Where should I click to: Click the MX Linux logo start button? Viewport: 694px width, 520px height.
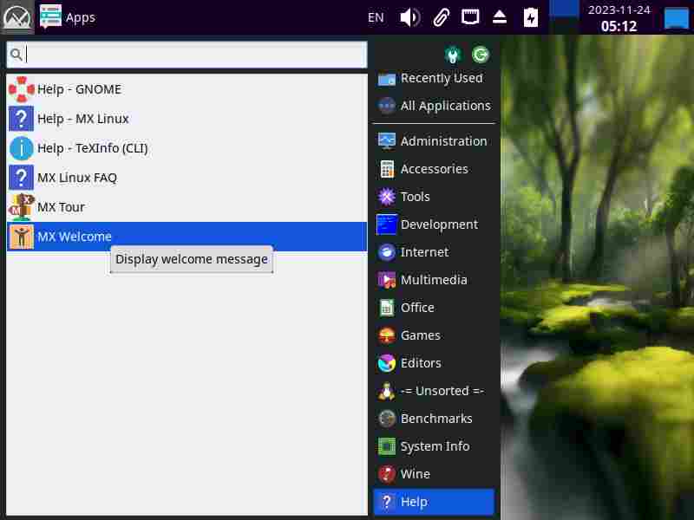(x=17, y=17)
